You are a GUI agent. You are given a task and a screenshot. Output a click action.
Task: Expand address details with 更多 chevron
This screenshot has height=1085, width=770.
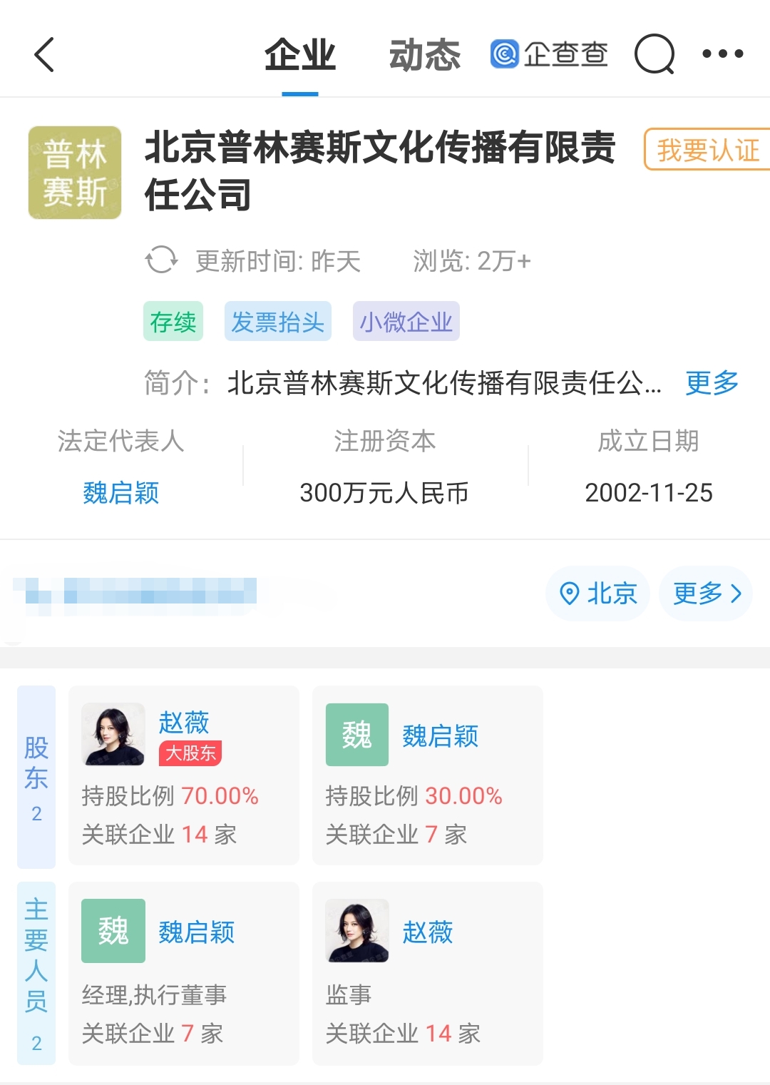pyautogui.click(x=707, y=594)
